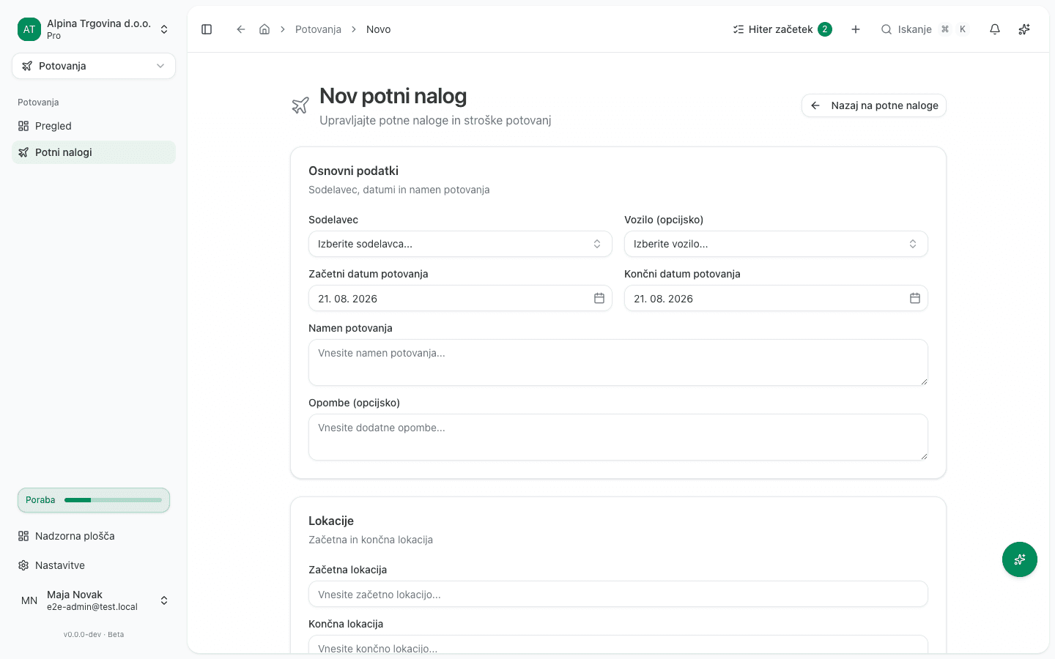The width and height of the screenshot is (1055, 659).
Task: Click the Hiter začetek badge number 2
Action: click(825, 29)
